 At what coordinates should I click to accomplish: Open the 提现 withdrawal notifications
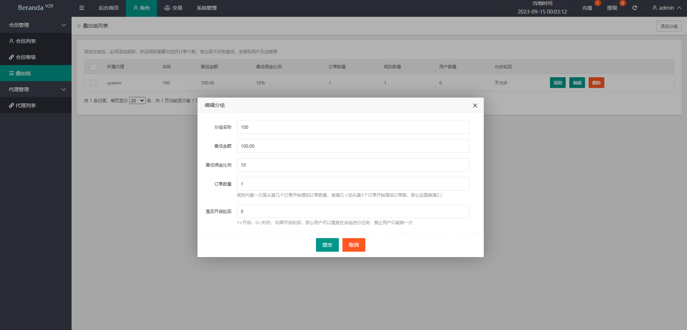[612, 8]
